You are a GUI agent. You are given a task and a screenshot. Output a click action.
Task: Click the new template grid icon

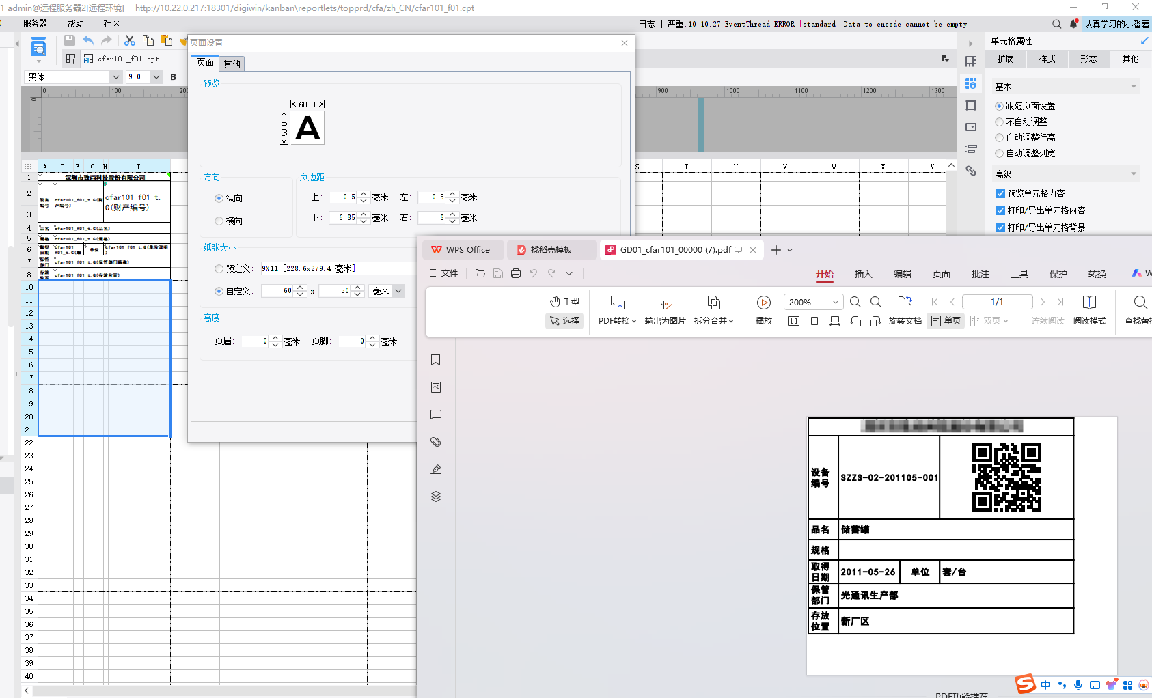(71, 59)
